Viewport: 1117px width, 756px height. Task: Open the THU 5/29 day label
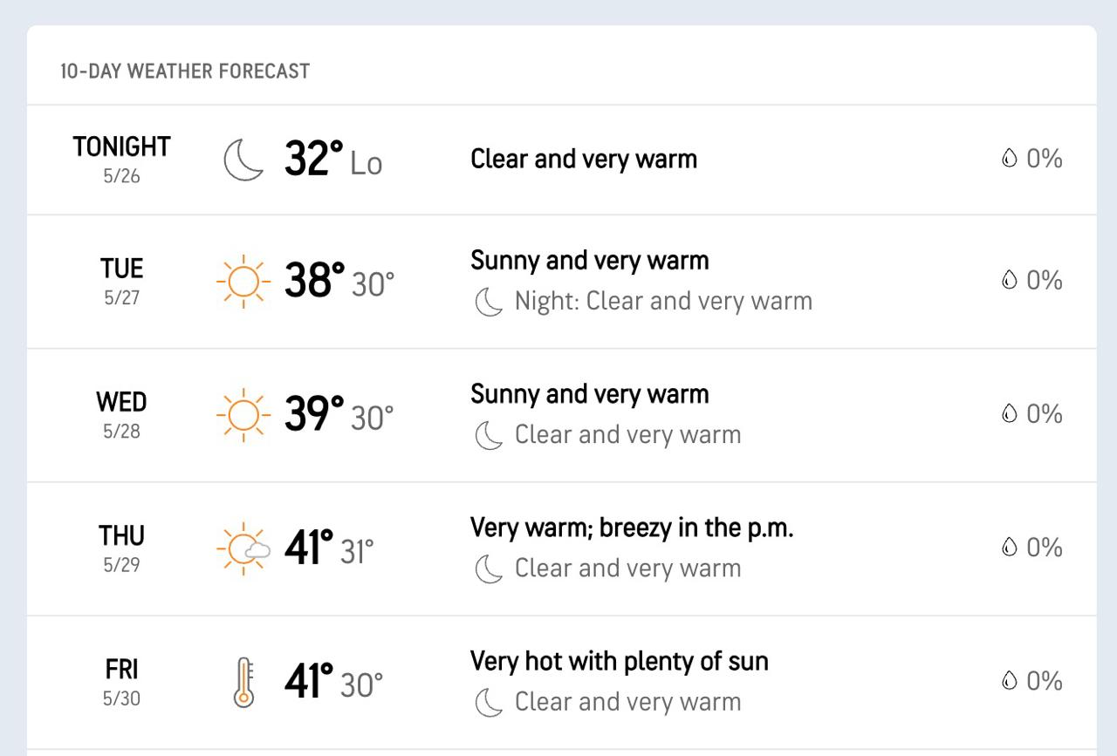pos(121,548)
